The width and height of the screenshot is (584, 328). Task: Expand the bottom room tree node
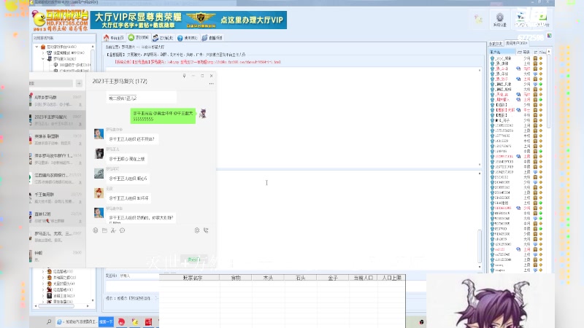coord(43,302)
